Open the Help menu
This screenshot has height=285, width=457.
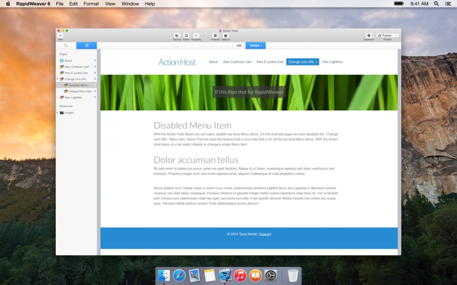150,4
